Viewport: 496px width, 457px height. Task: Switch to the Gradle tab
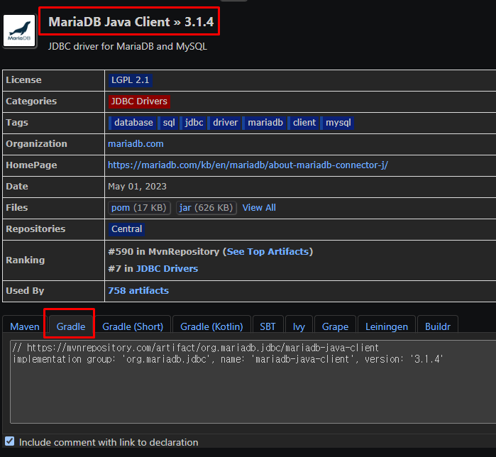click(x=71, y=326)
